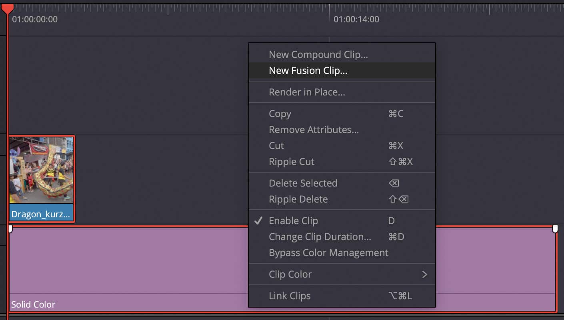Delete the selected clips

click(304, 183)
